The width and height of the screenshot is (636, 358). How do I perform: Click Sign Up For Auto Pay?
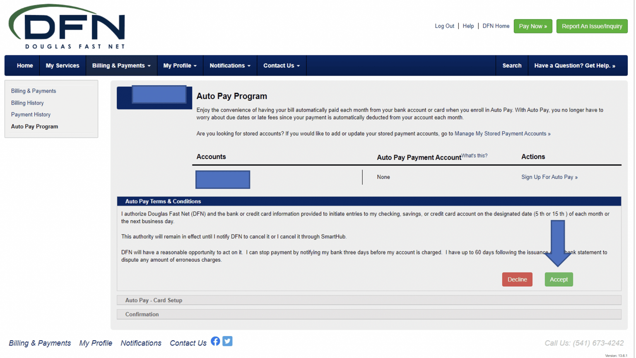(x=549, y=177)
